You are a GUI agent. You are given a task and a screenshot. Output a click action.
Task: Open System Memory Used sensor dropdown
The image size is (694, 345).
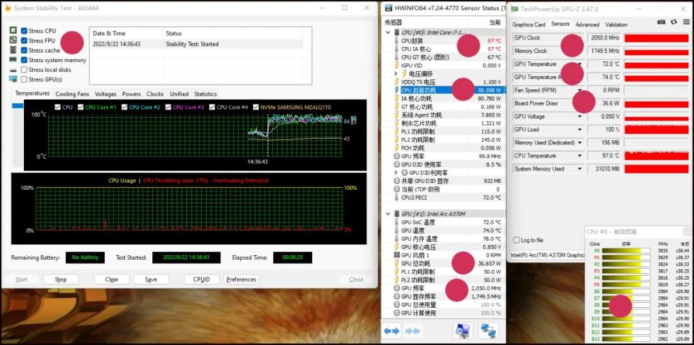[x=580, y=169]
